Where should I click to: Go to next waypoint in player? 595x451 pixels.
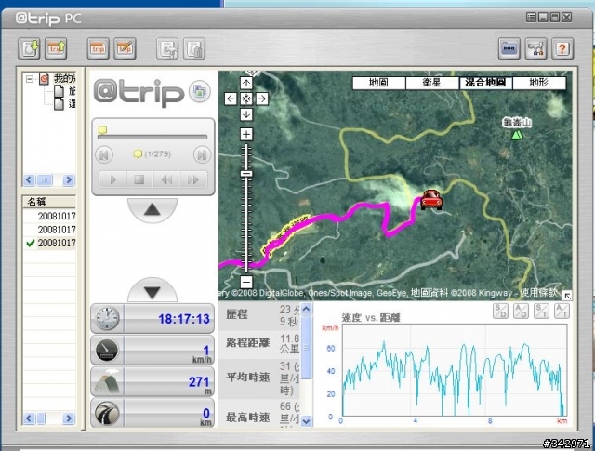(x=203, y=155)
